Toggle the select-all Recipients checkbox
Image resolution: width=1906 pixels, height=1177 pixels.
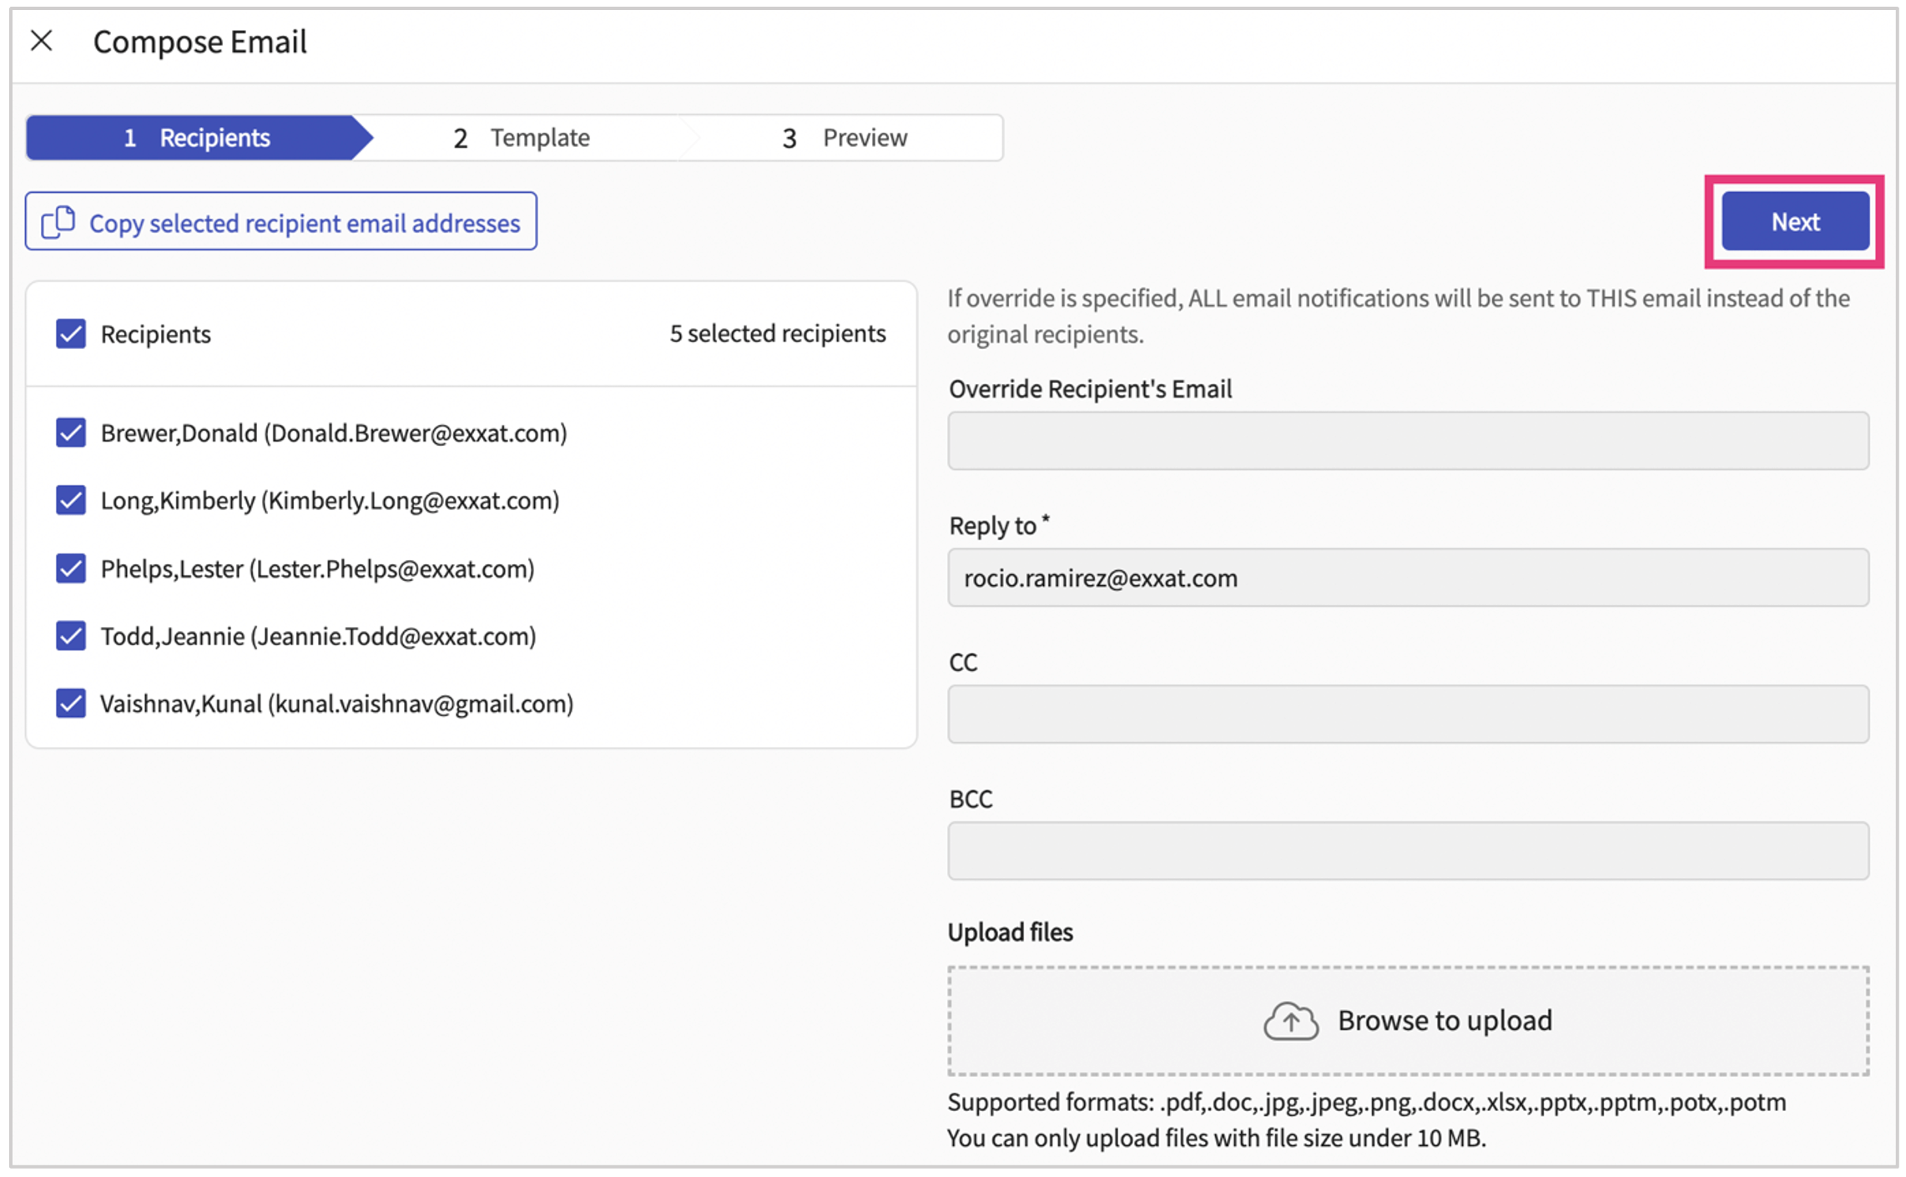pyautogui.click(x=71, y=334)
